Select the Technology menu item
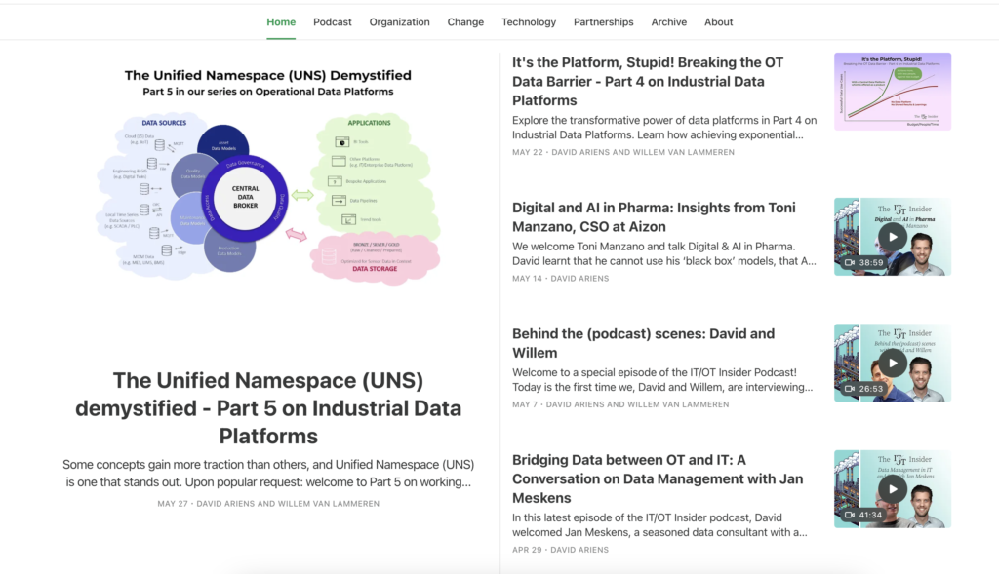The width and height of the screenshot is (999, 574). [529, 21]
